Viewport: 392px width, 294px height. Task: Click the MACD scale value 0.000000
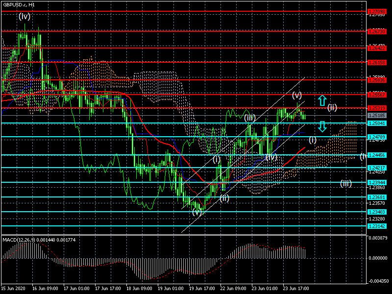[378, 258]
